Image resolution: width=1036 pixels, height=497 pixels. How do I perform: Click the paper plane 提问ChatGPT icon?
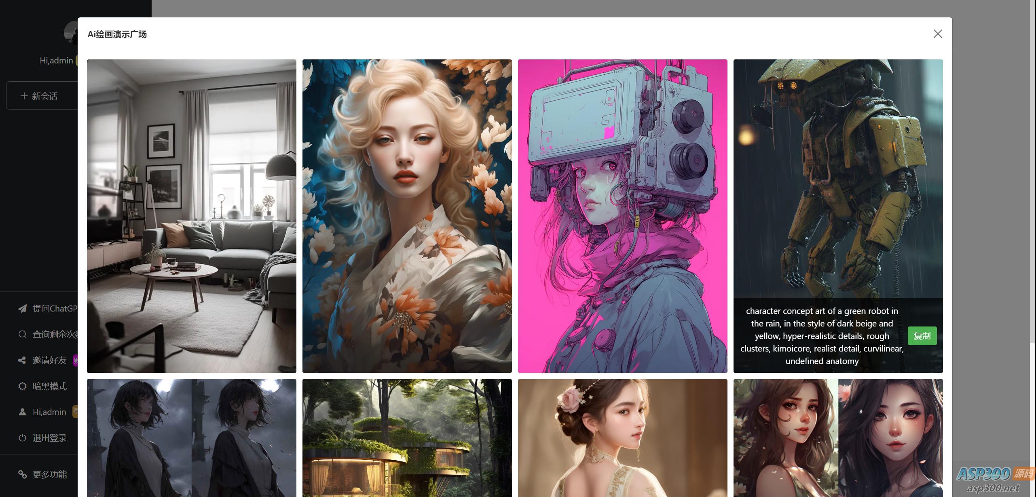pyautogui.click(x=22, y=309)
